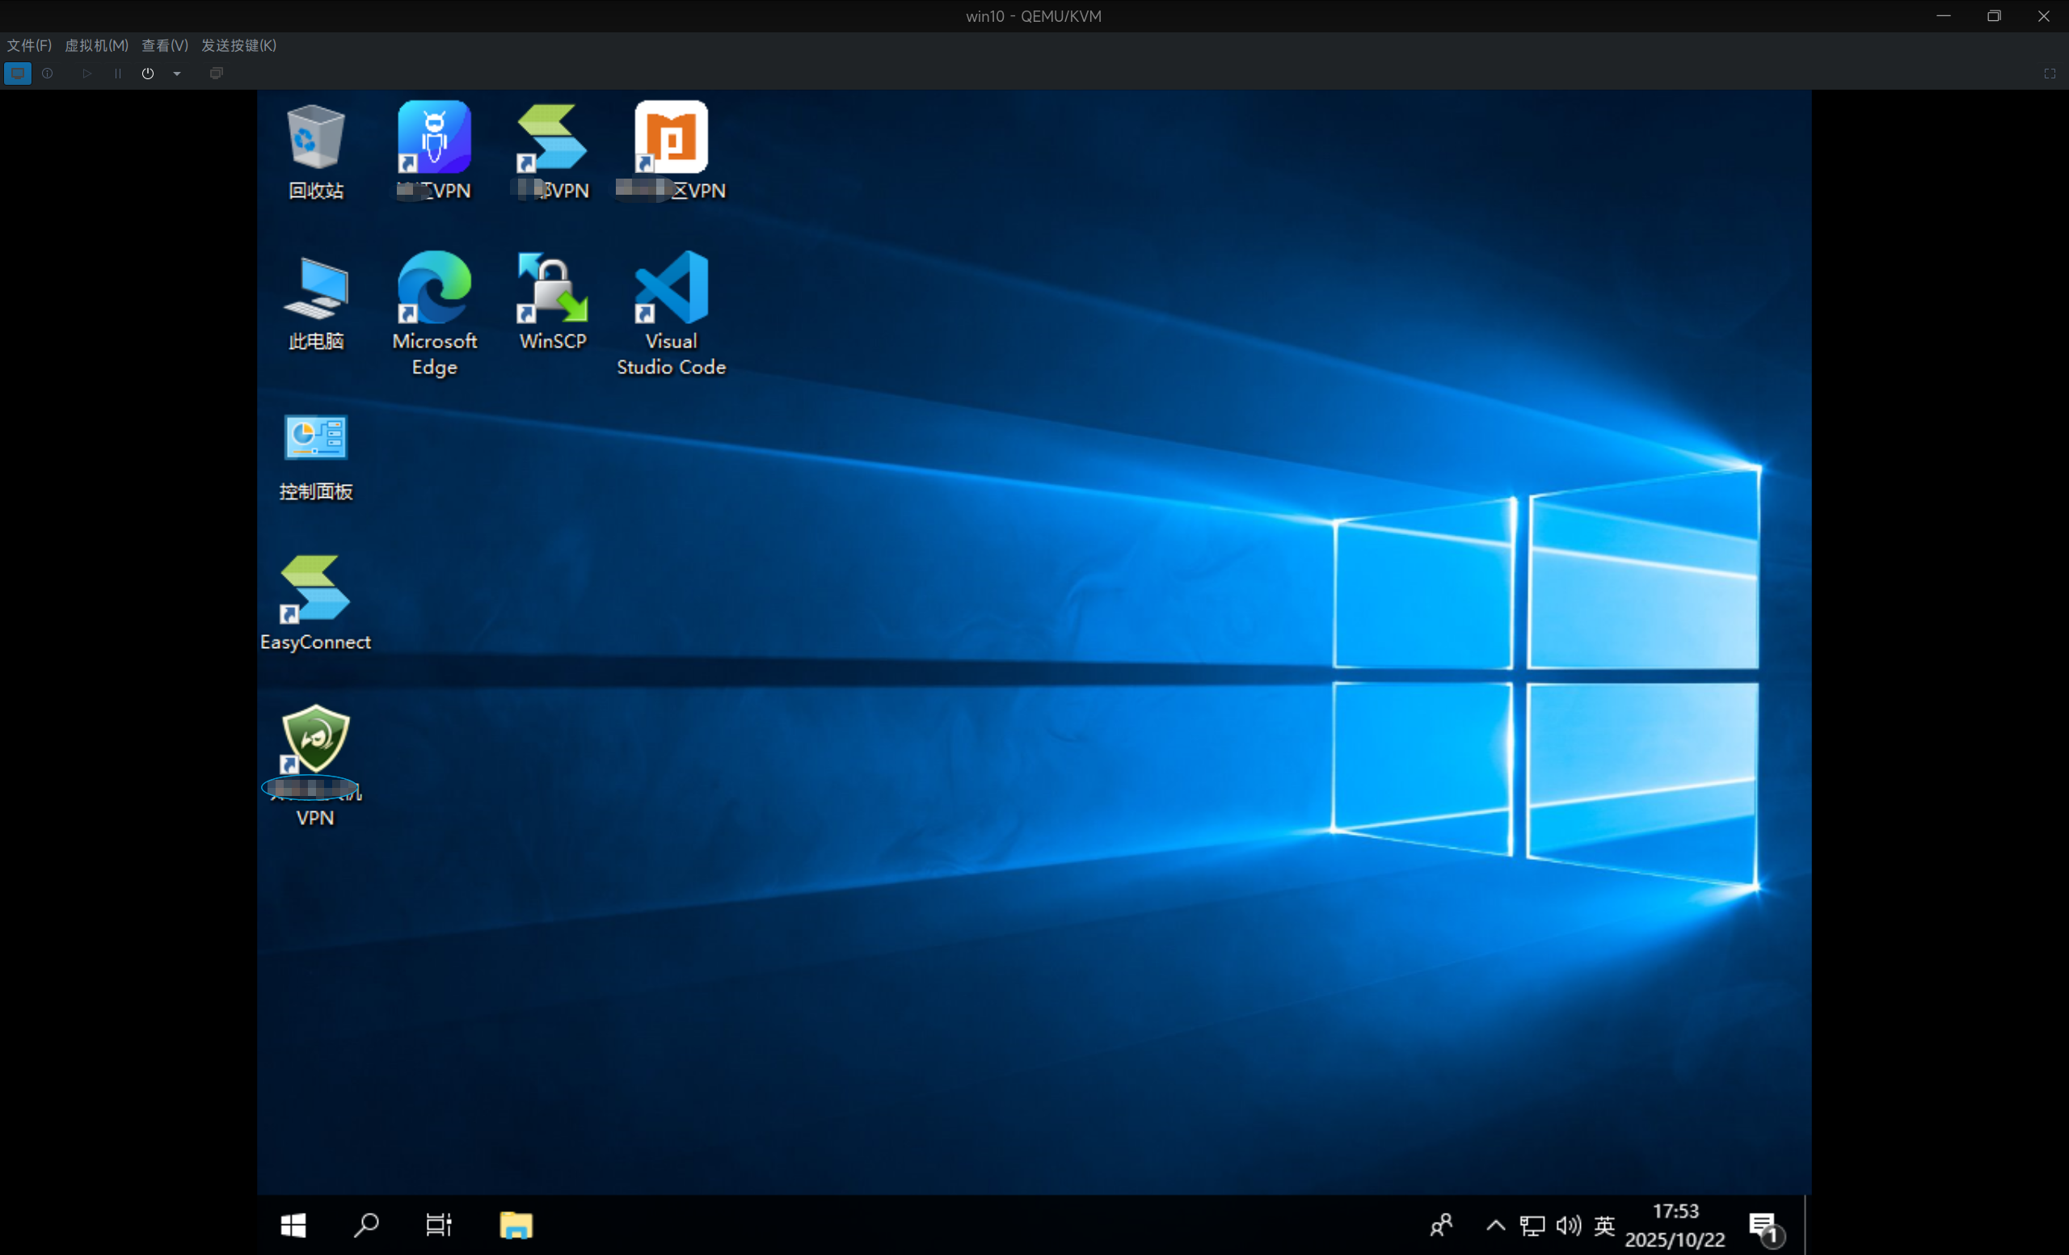Open the 发送按键(K) menu

[x=238, y=45]
